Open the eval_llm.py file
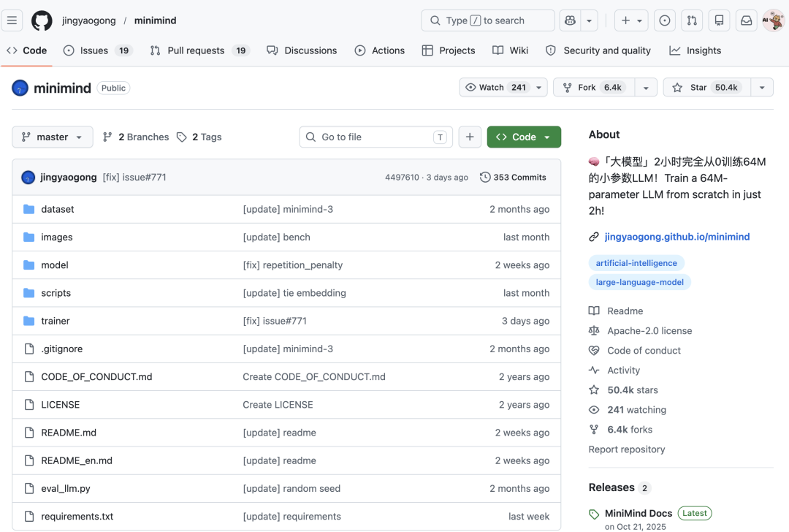The height and width of the screenshot is (532, 789). (x=66, y=489)
